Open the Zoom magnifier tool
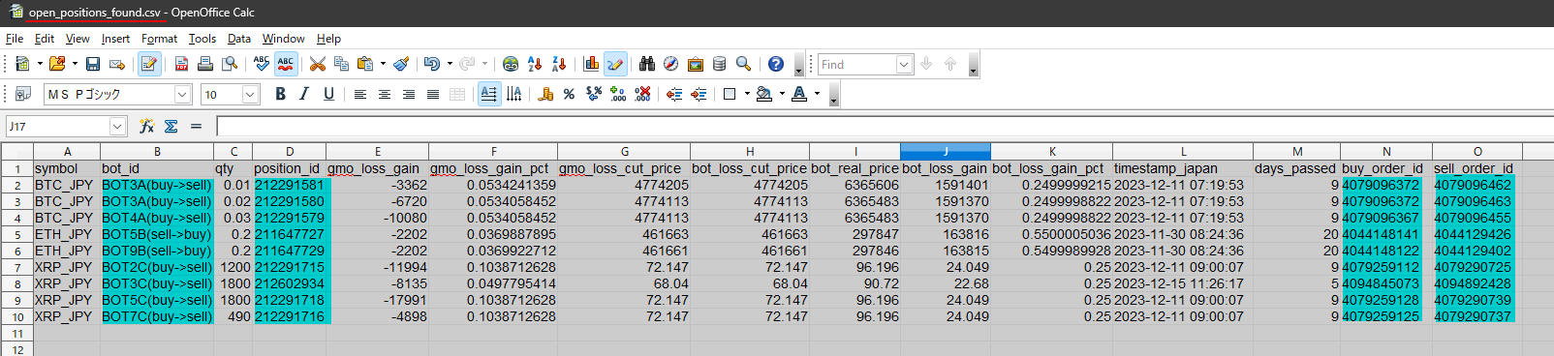 pyautogui.click(x=744, y=64)
